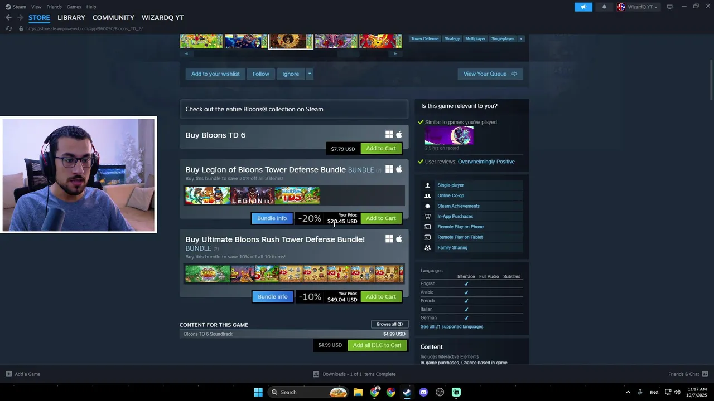Click the Tower Defense tag

coord(424,39)
